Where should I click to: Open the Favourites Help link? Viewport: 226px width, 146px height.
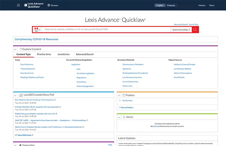click(x=110, y=145)
